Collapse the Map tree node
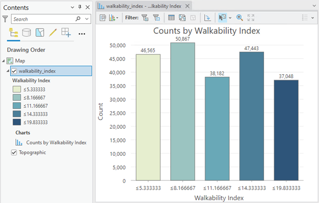The image size is (319, 203). click(x=4, y=61)
